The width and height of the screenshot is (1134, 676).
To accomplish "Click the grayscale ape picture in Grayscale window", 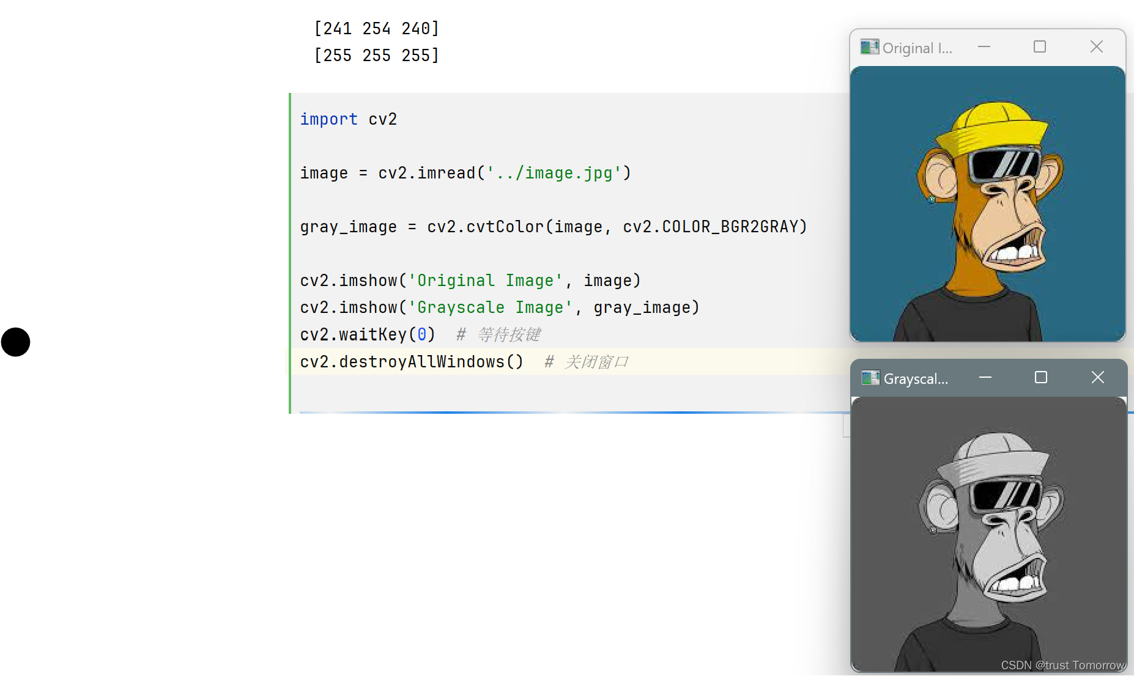I will click(989, 534).
